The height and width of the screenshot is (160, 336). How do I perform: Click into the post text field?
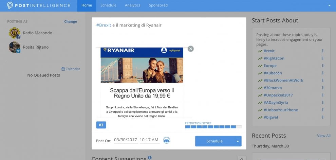pos(169,32)
